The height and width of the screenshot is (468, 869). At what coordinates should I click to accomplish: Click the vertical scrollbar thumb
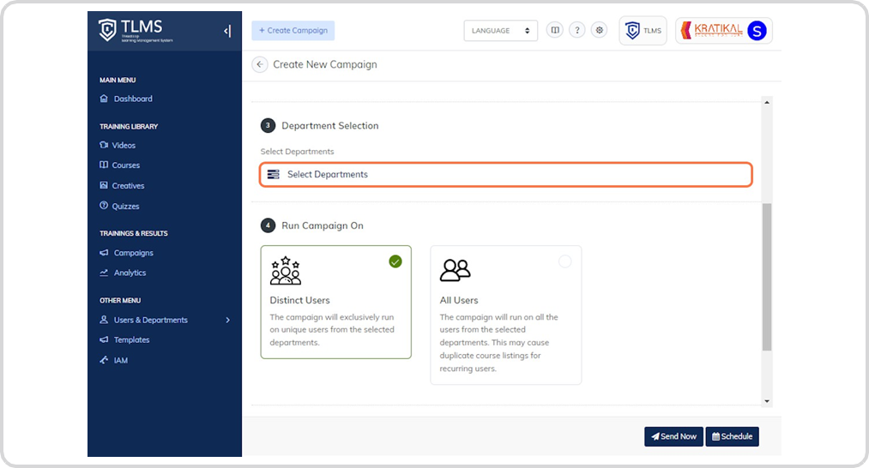pyautogui.click(x=767, y=277)
